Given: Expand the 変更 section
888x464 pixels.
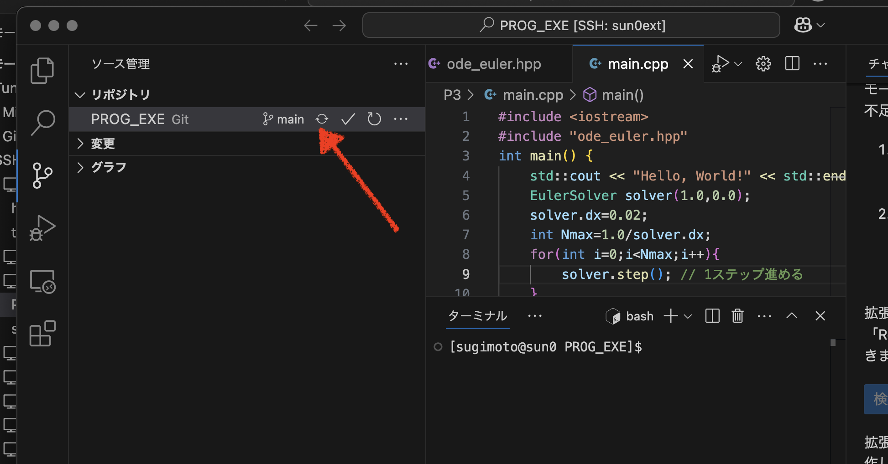Looking at the screenshot, I should pos(247,144).
